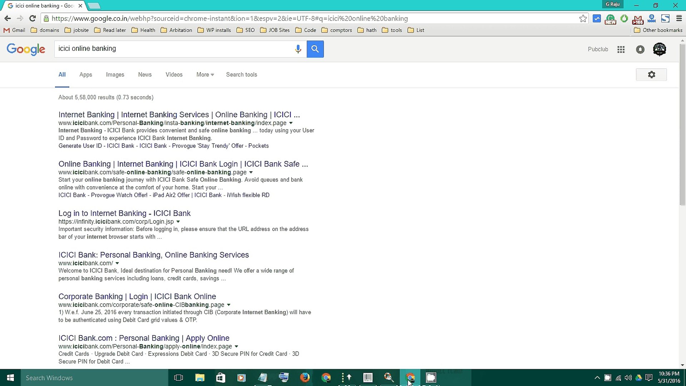This screenshot has height=386, width=686.
Task: Switch to the News results tab
Action: (x=145, y=75)
